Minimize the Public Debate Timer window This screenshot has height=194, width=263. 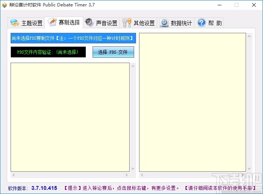(x=220, y=5)
